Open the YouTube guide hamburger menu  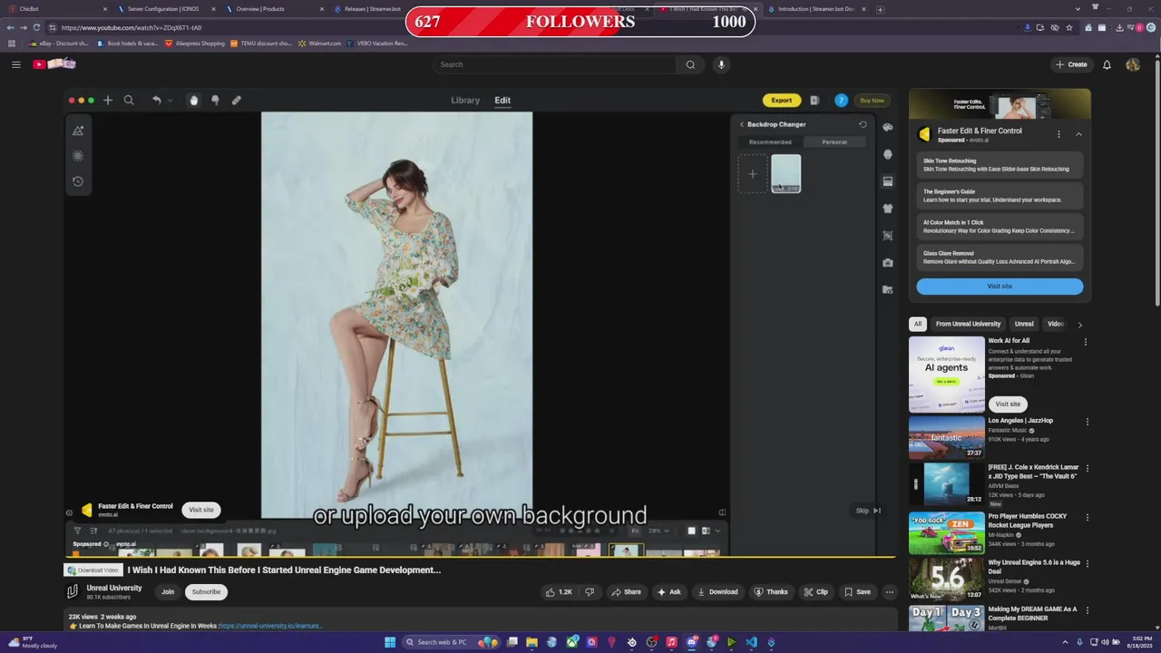(x=15, y=64)
